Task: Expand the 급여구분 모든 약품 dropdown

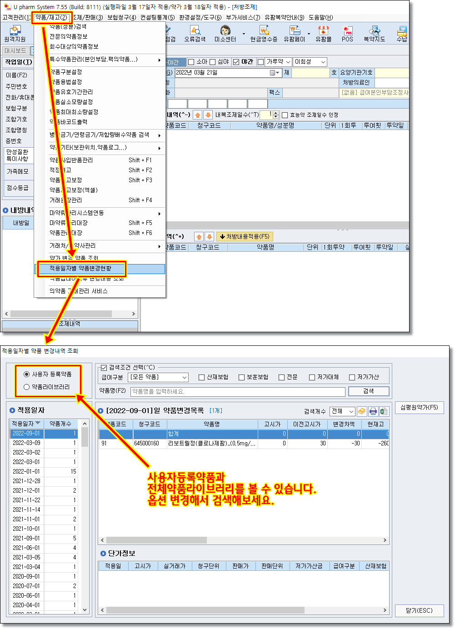Action: [x=184, y=377]
